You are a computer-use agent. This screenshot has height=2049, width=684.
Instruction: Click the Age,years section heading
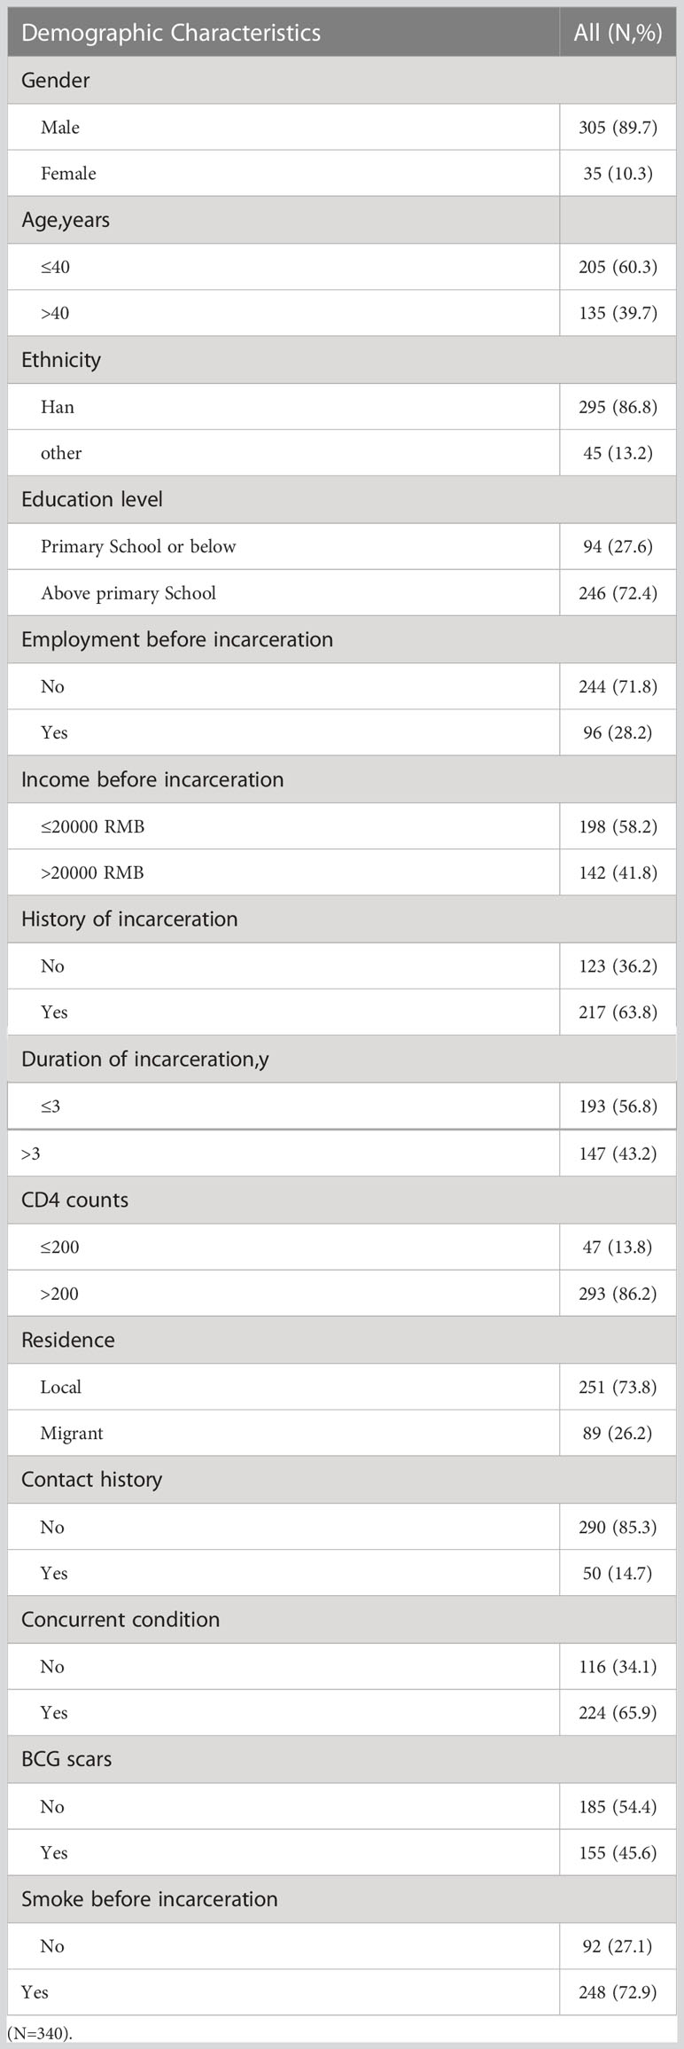coord(66,220)
